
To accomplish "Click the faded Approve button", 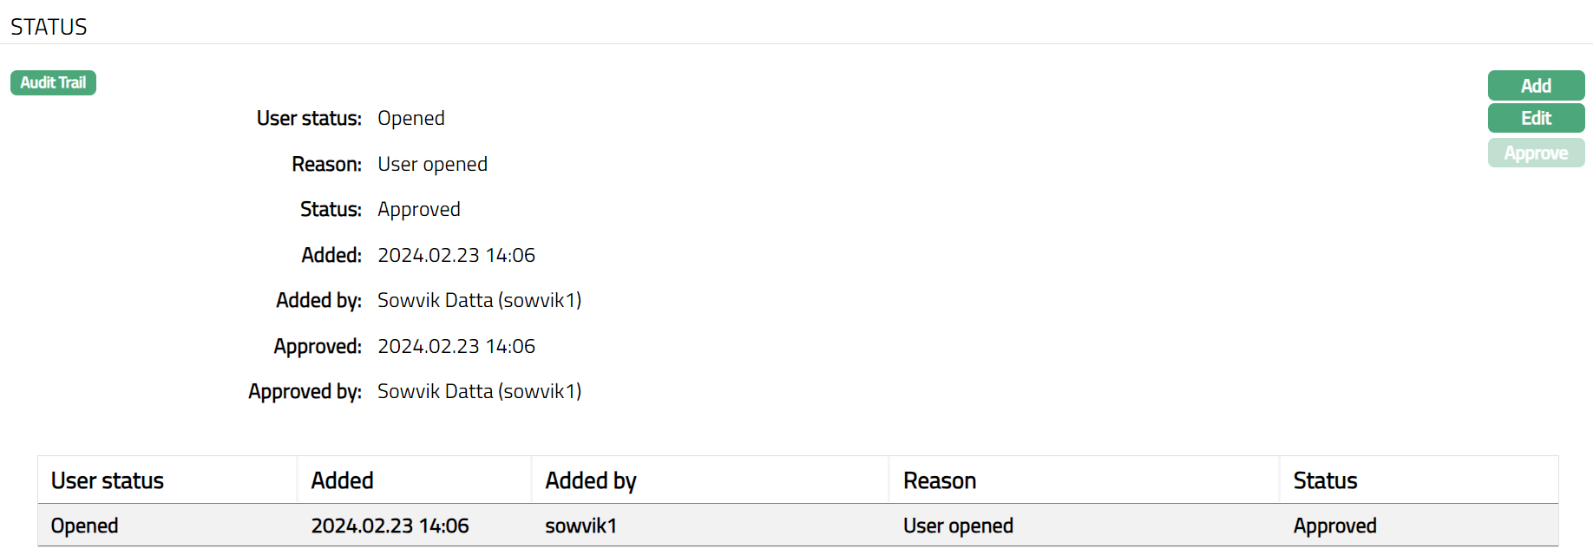I will [1536, 153].
